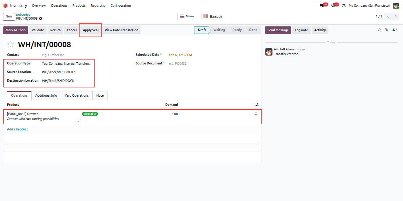403x201 pixels.
Task: Open the Products menu
Action: [x=79, y=6]
